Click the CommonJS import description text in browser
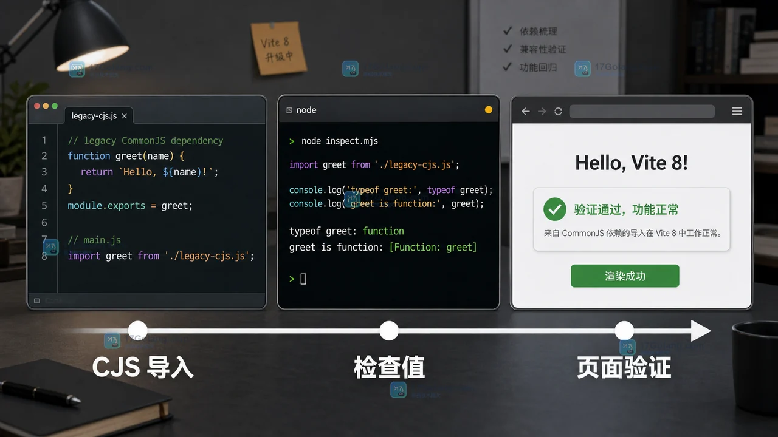The height and width of the screenshot is (437, 778). click(632, 233)
